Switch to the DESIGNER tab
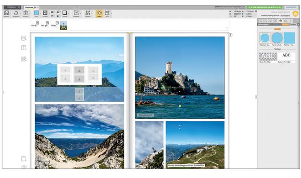This screenshot has width=301, height=178. pos(12,7)
